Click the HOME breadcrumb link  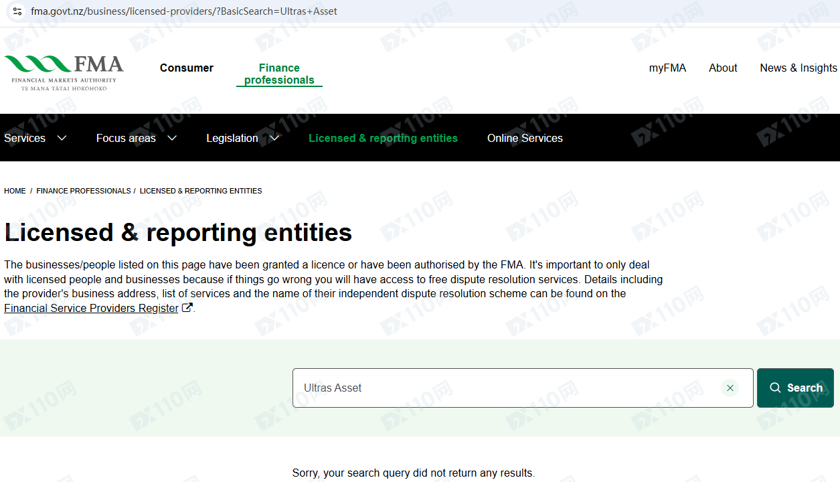coord(15,191)
